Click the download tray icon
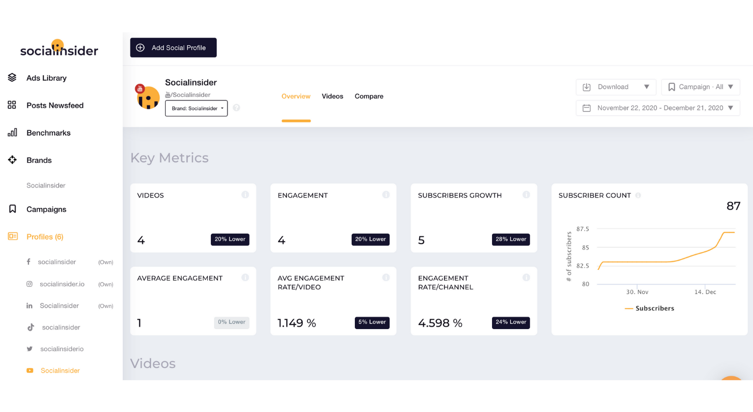This screenshot has height=412, width=753. (586, 87)
